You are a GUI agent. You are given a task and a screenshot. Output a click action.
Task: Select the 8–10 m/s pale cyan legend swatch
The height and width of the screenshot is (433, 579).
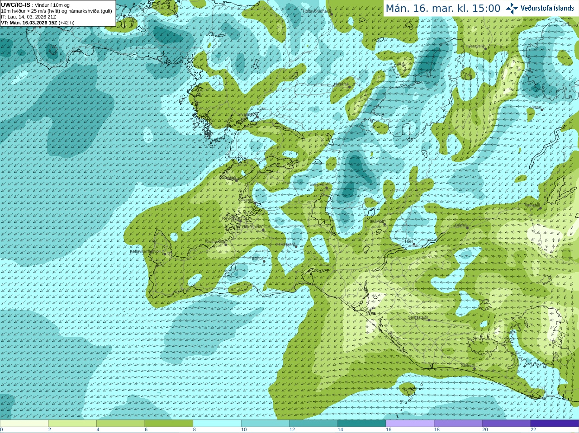click(217, 424)
